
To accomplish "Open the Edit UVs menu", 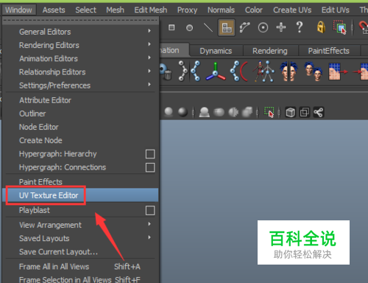I will click(336, 10).
